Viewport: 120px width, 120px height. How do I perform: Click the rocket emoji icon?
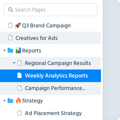pos(18,25)
